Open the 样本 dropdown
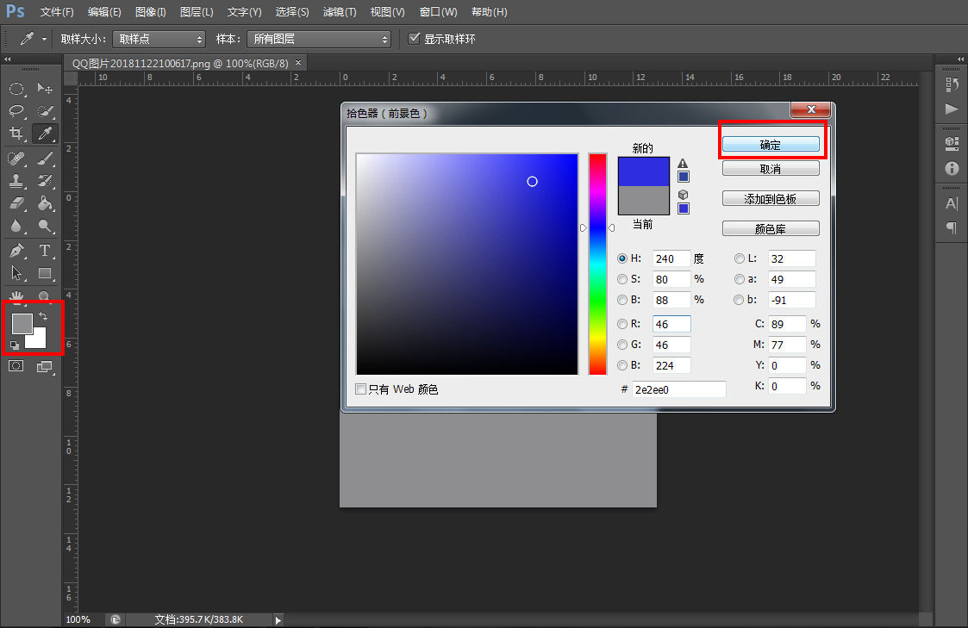Screen dimensions: 968x628 [318, 39]
